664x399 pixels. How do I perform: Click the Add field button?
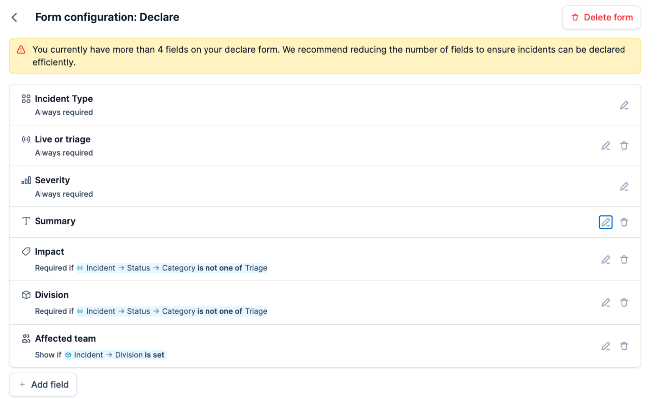(43, 384)
